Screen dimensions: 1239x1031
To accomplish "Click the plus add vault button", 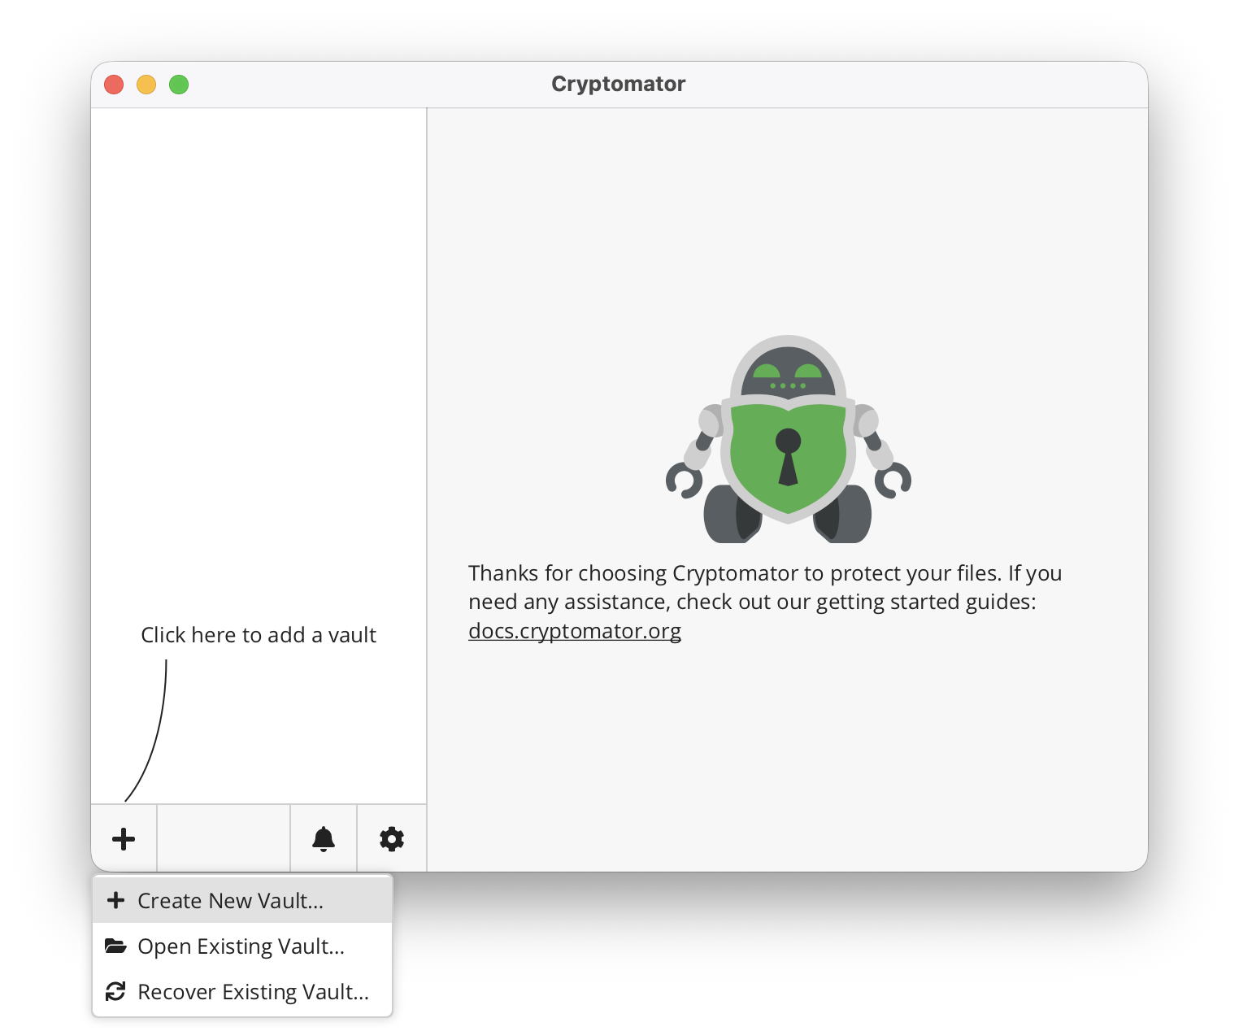I will click(124, 838).
